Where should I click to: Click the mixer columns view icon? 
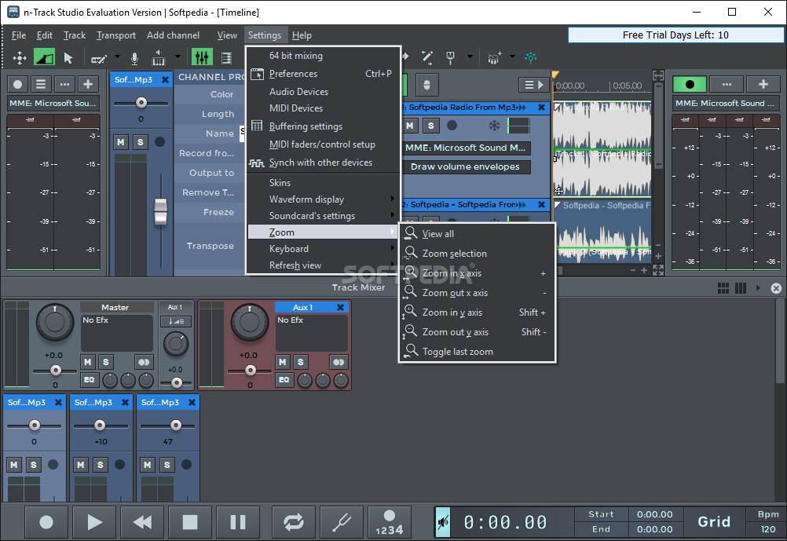(x=741, y=288)
